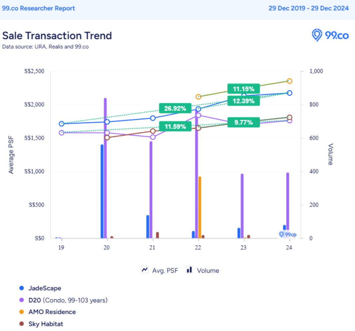Toggle the AMO Residence series label
Viewport: 355px width, 331px height.
click(x=52, y=312)
